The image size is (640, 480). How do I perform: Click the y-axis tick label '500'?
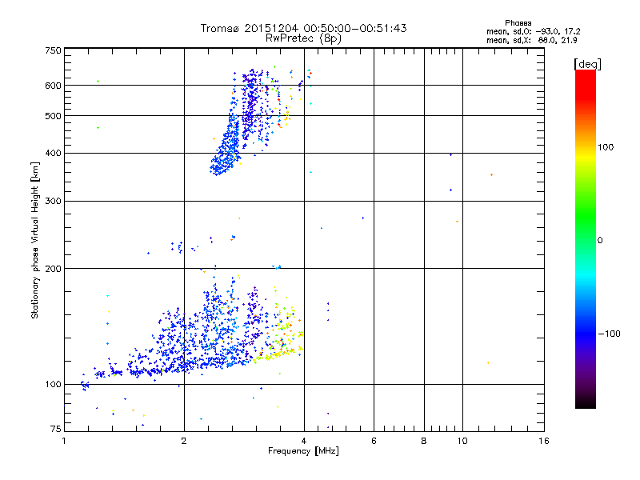point(53,116)
